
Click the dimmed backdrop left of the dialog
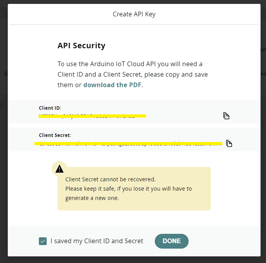point(3,156)
